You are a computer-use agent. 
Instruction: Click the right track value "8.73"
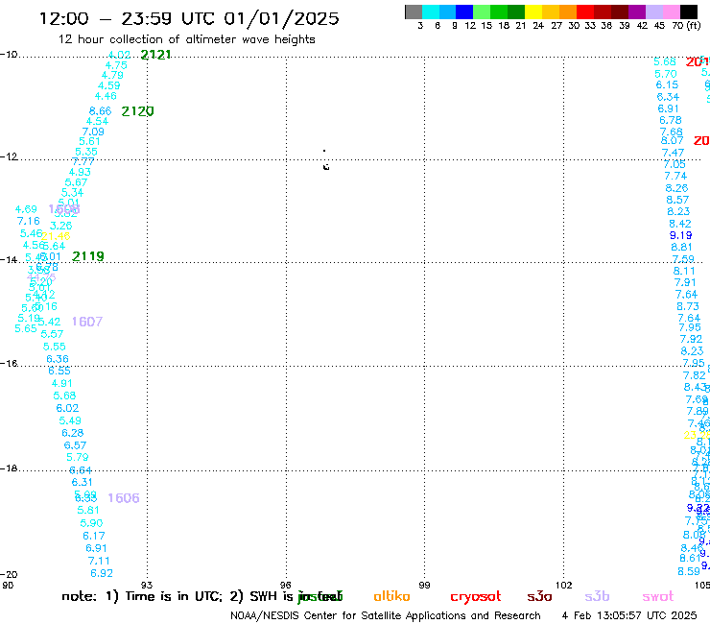pos(688,306)
